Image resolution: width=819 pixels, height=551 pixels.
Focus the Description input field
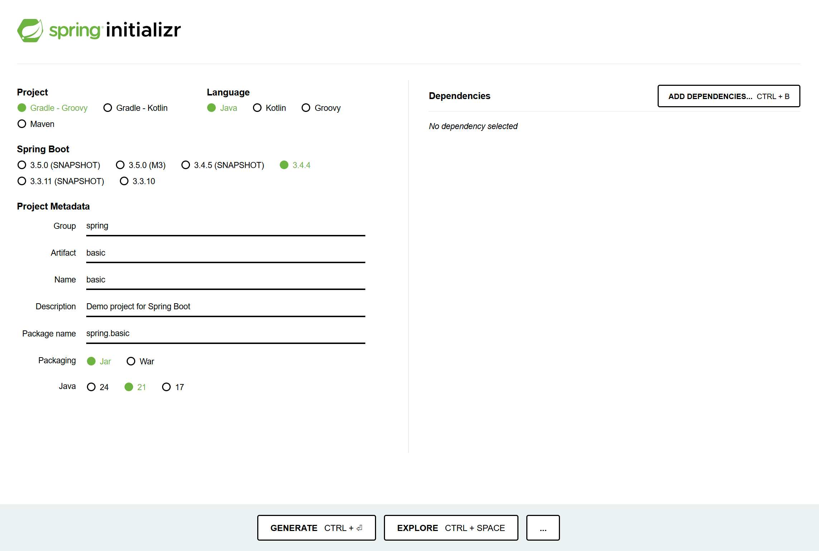225,307
